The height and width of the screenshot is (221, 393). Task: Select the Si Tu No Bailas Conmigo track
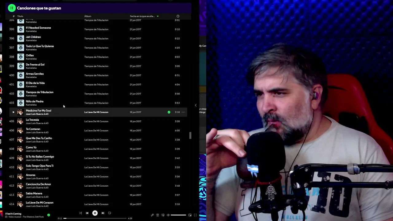(x=40, y=157)
